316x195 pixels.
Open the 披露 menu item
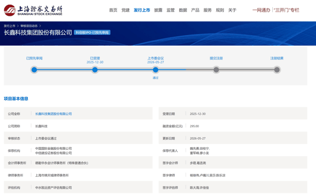tap(158, 10)
